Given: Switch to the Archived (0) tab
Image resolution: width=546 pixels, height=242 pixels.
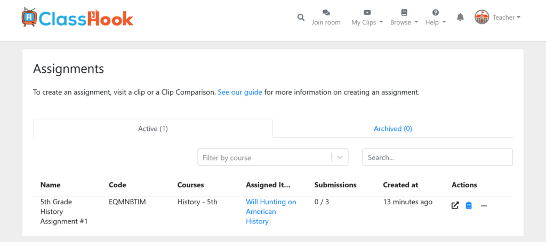Looking at the screenshot, I should tap(393, 129).
